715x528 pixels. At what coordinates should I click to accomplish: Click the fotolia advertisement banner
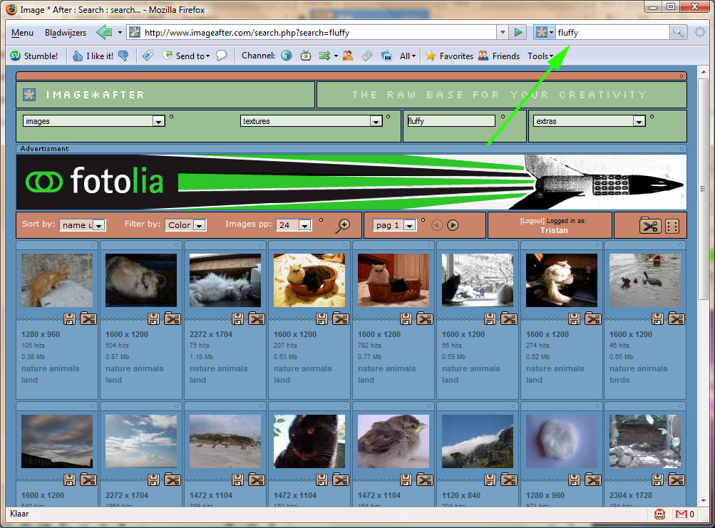[x=351, y=182]
